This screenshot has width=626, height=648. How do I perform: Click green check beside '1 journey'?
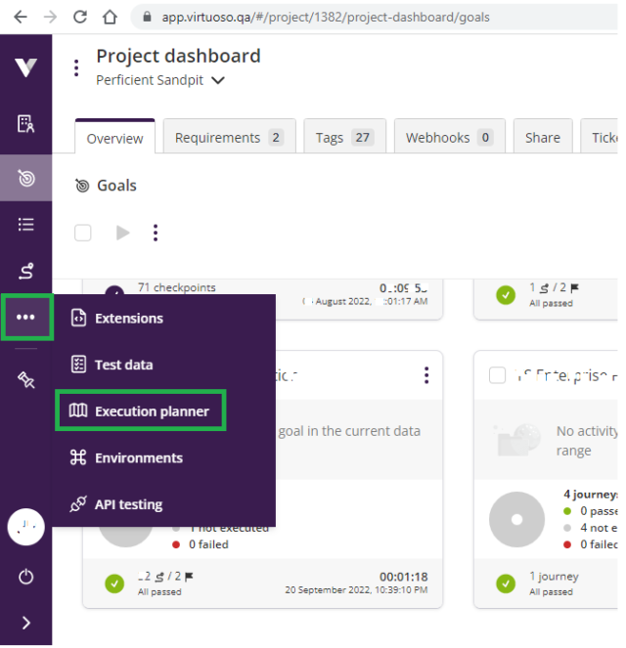(506, 583)
